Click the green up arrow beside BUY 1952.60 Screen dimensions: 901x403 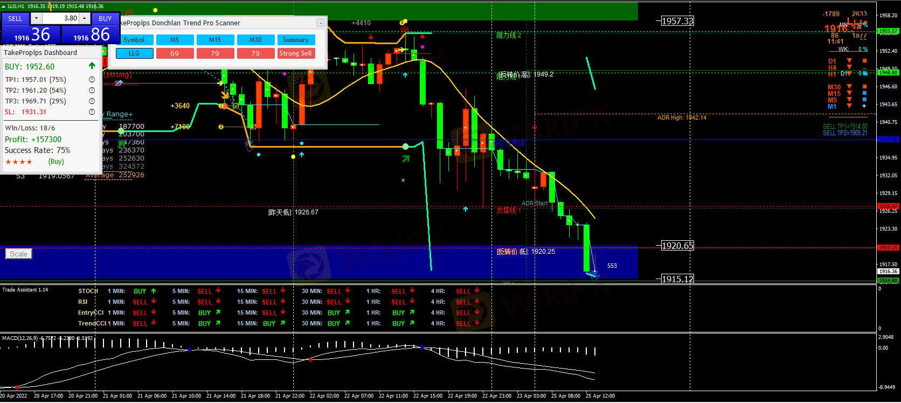tap(92, 66)
